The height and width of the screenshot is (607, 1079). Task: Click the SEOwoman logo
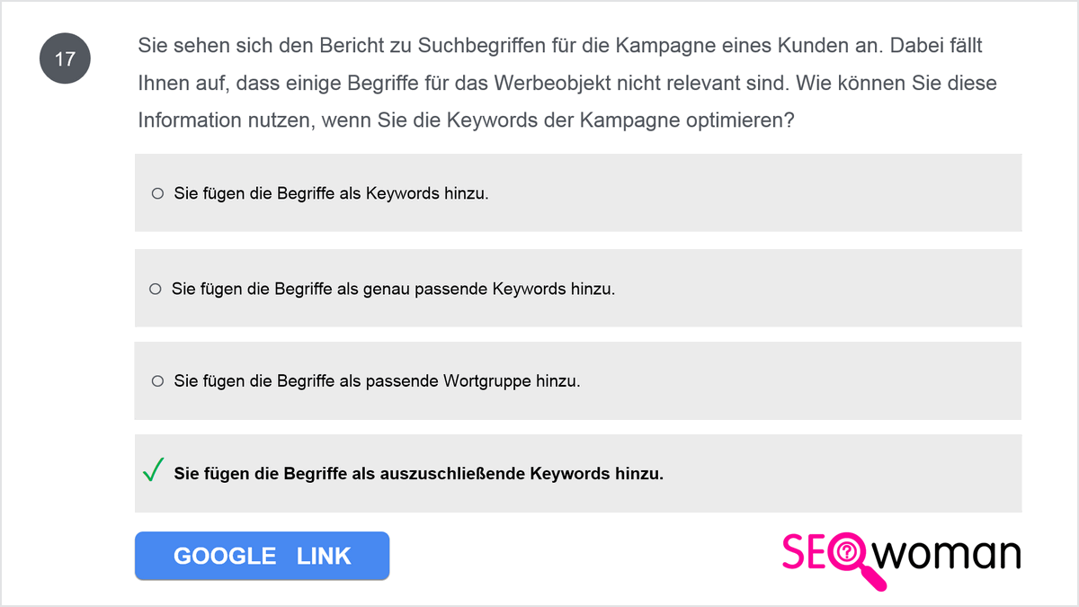point(901,560)
